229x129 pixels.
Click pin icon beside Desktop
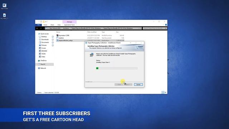point(53,37)
